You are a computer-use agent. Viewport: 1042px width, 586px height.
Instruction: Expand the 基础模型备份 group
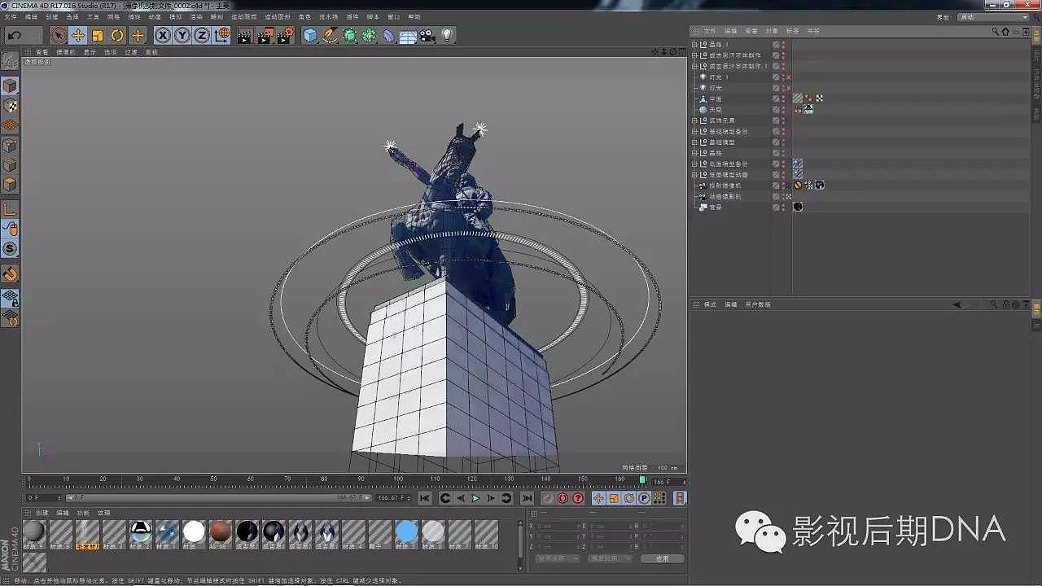(694, 131)
